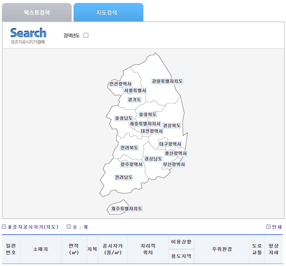Viewport: 286px width, 266px height.
Task: Select 충청남도 region label
Action: 124,118
